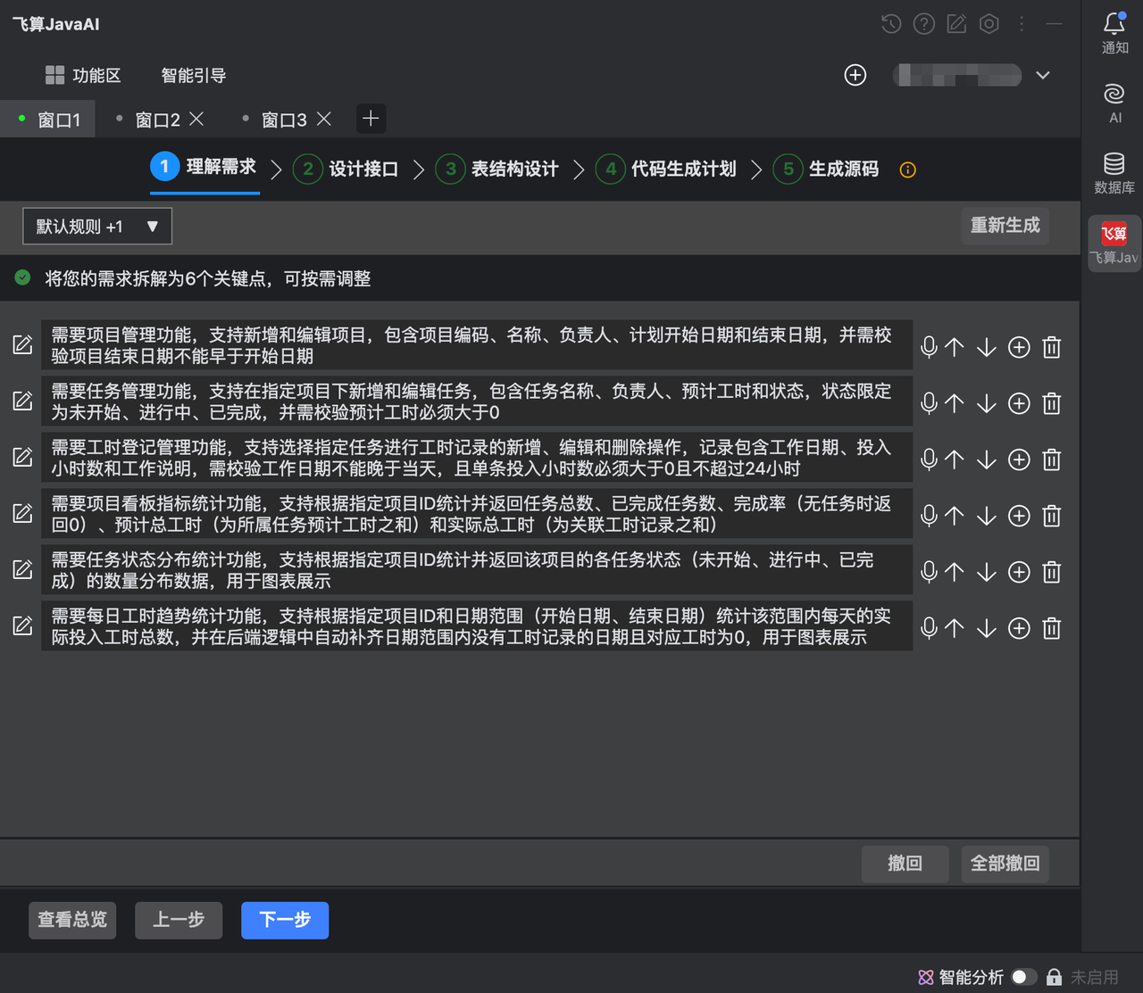Open the history clock icon in title bar

pyautogui.click(x=890, y=24)
